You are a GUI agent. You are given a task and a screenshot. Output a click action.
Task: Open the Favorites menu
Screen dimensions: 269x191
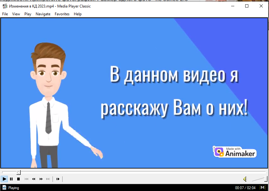click(x=62, y=14)
